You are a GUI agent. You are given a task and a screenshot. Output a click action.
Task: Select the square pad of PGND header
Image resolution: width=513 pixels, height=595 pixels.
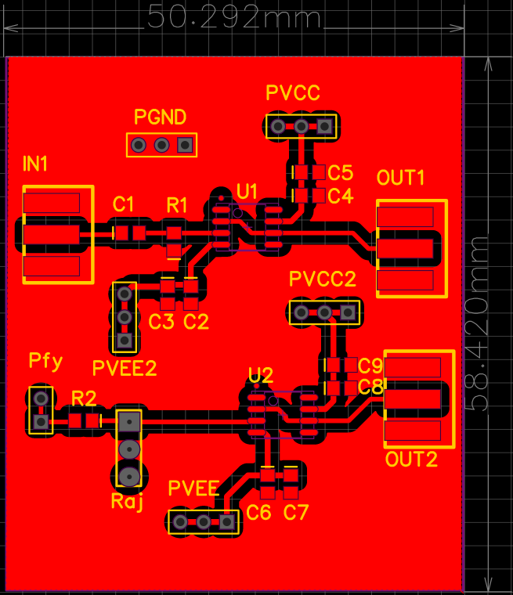[x=185, y=145]
